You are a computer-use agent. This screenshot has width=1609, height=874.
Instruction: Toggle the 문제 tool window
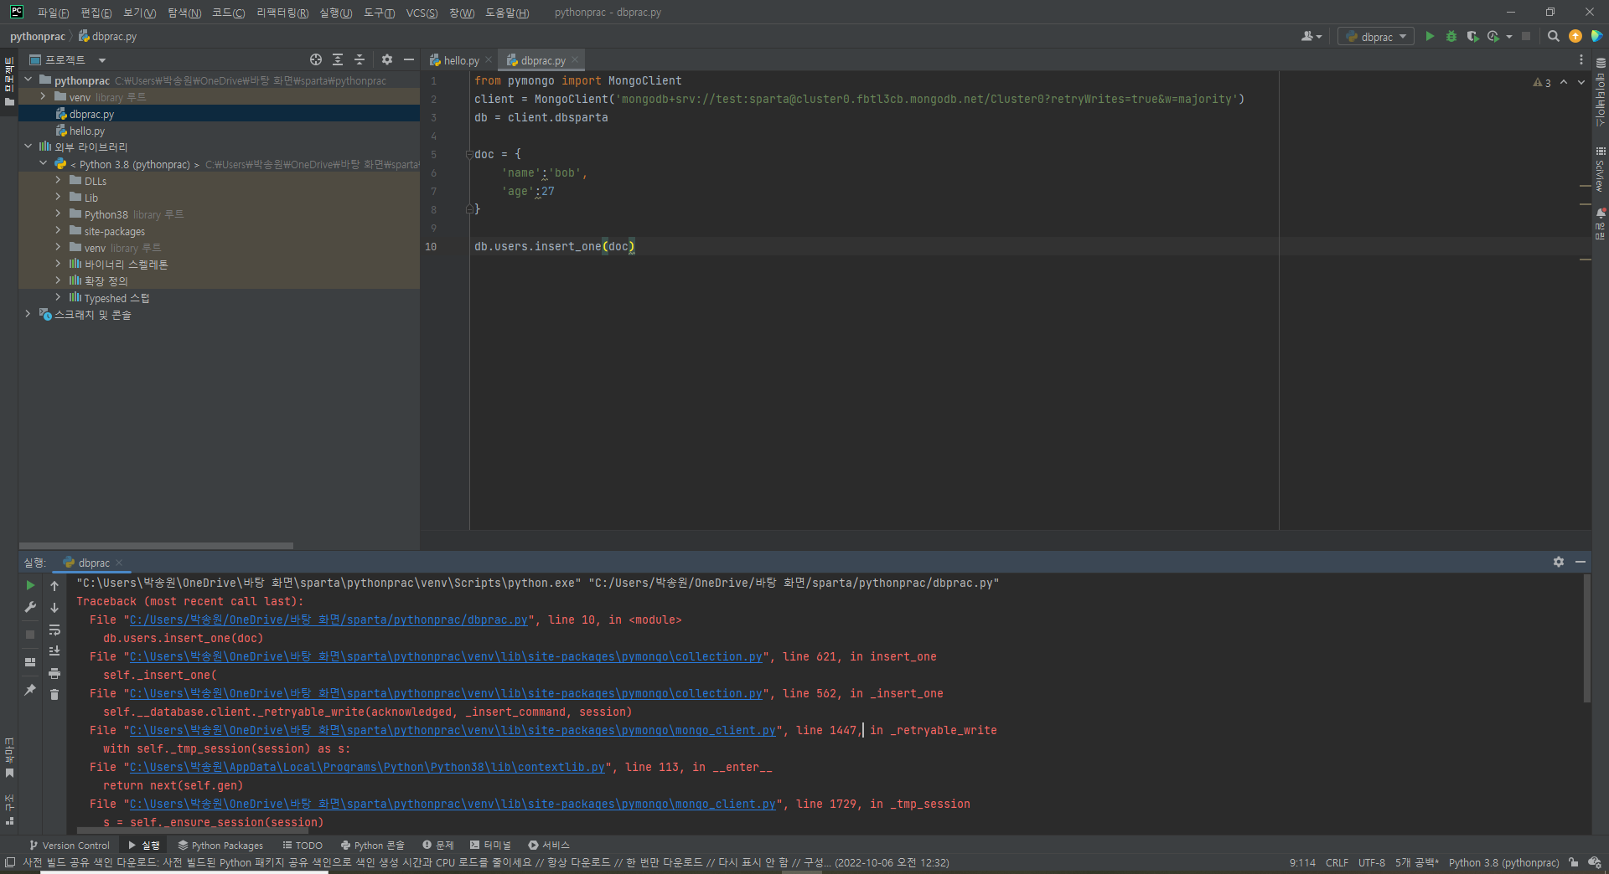tap(438, 845)
